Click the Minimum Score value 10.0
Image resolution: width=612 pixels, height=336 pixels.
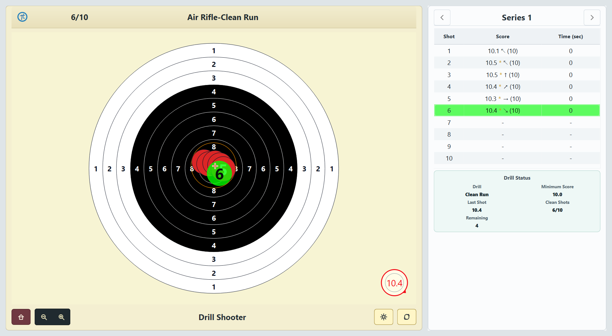click(557, 194)
